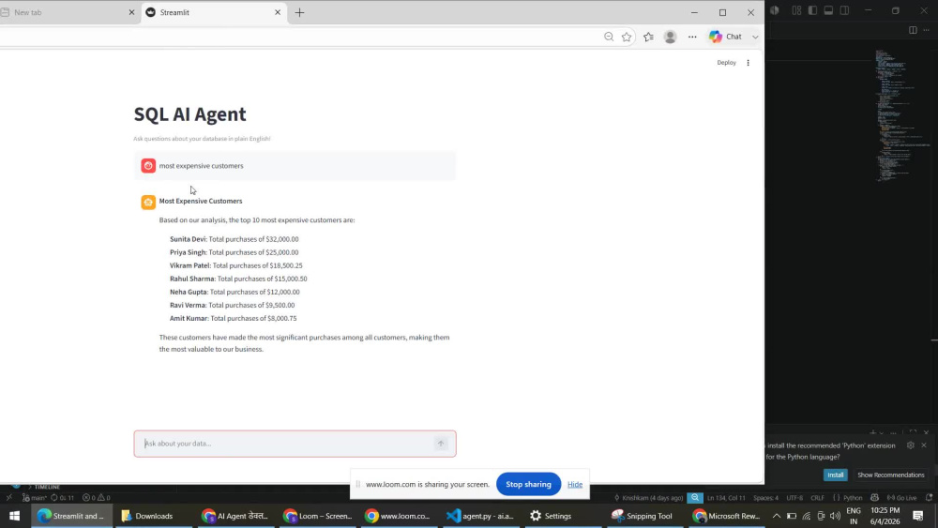This screenshot has width=938, height=528.
Task: Open UTF-8 encoding selector
Action: pos(794,497)
